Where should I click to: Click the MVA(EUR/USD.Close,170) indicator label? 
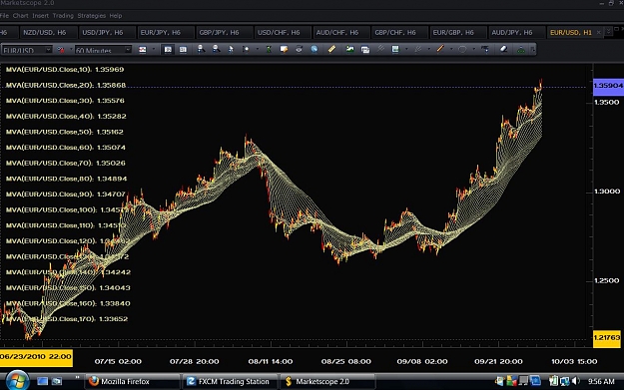click(67, 319)
